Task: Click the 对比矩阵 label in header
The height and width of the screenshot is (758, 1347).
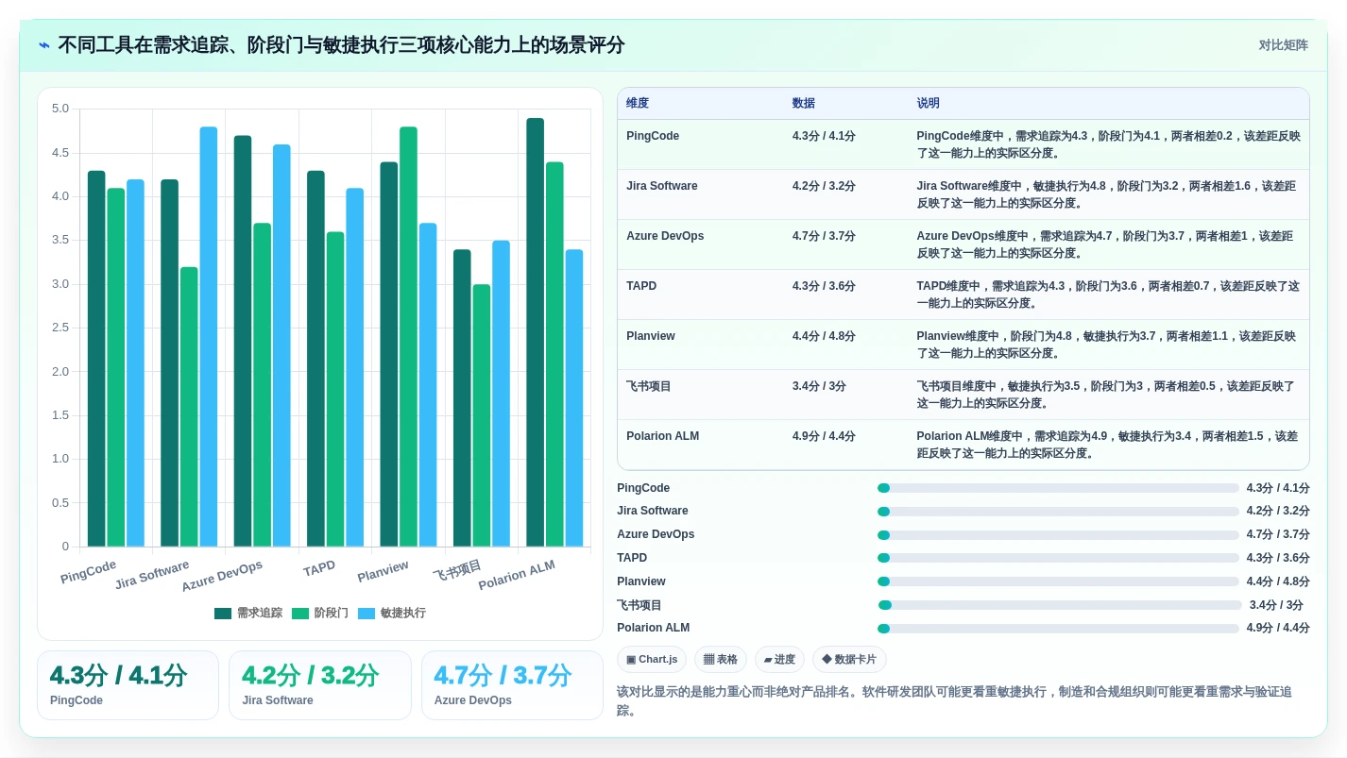Action: coord(1283,45)
